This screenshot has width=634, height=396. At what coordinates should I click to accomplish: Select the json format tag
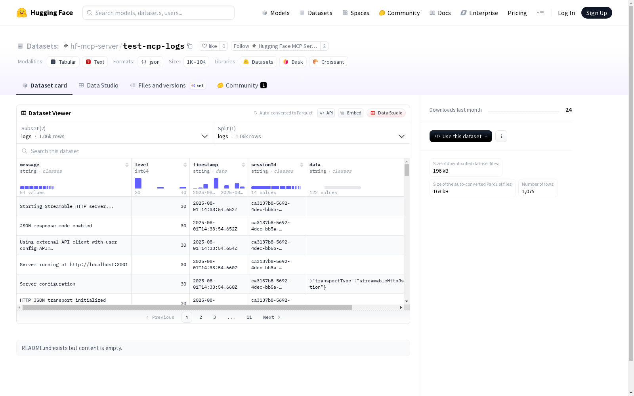pos(151,62)
